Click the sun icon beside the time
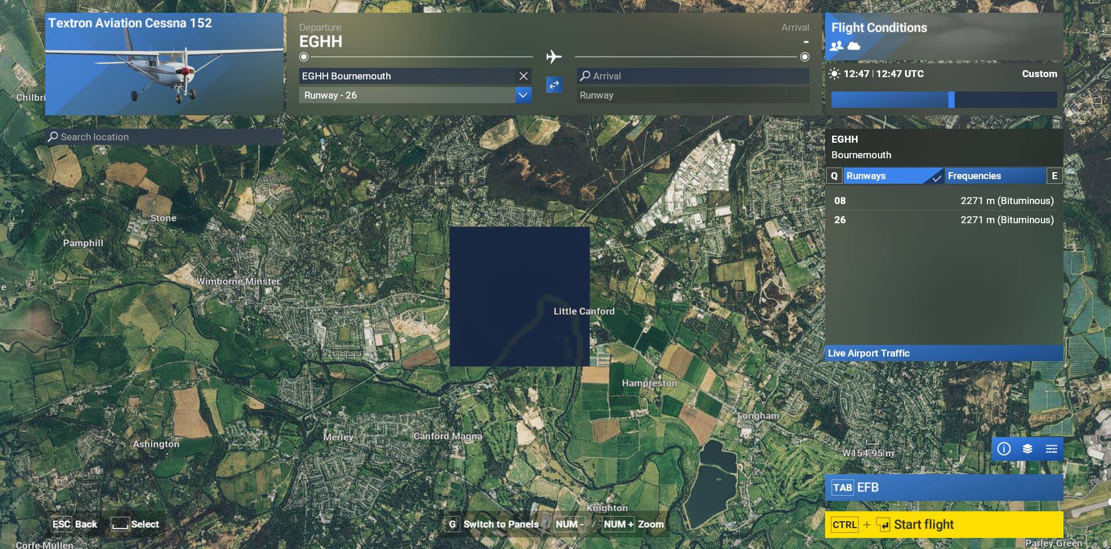The height and width of the screenshot is (549, 1111). pos(834,74)
